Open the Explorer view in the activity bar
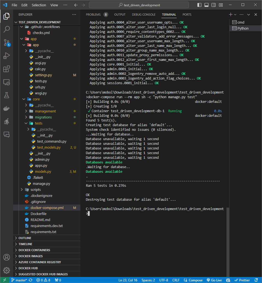 click(x=7, y=16)
